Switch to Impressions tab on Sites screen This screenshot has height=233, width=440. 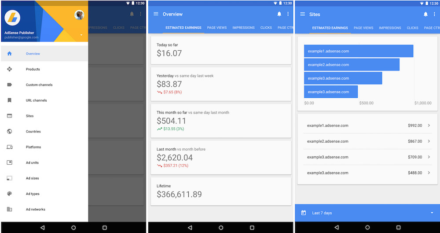(x=390, y=28)
